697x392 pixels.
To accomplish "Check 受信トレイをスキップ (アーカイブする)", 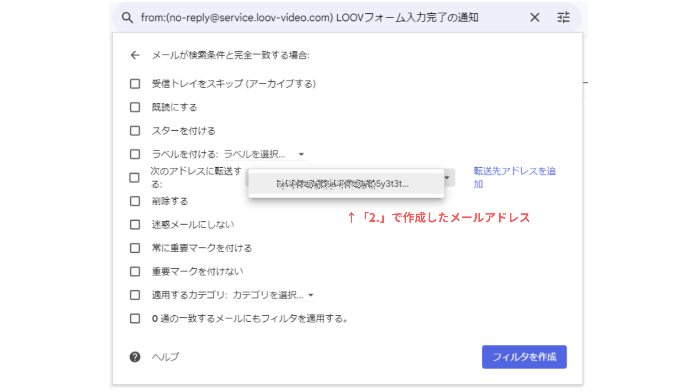I will pos(135,84).
